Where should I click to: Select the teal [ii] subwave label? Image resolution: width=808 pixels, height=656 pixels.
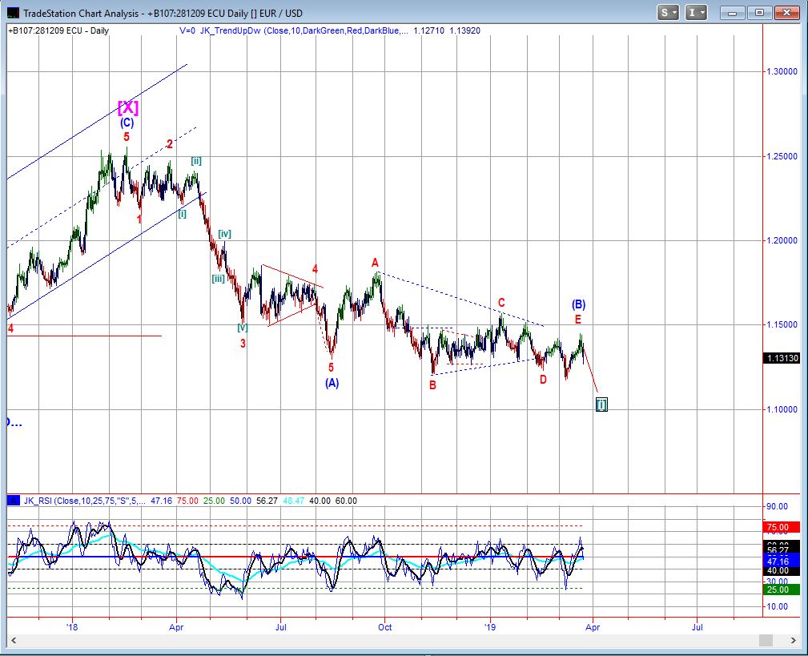pyautogui.click(x=196, y=161)
